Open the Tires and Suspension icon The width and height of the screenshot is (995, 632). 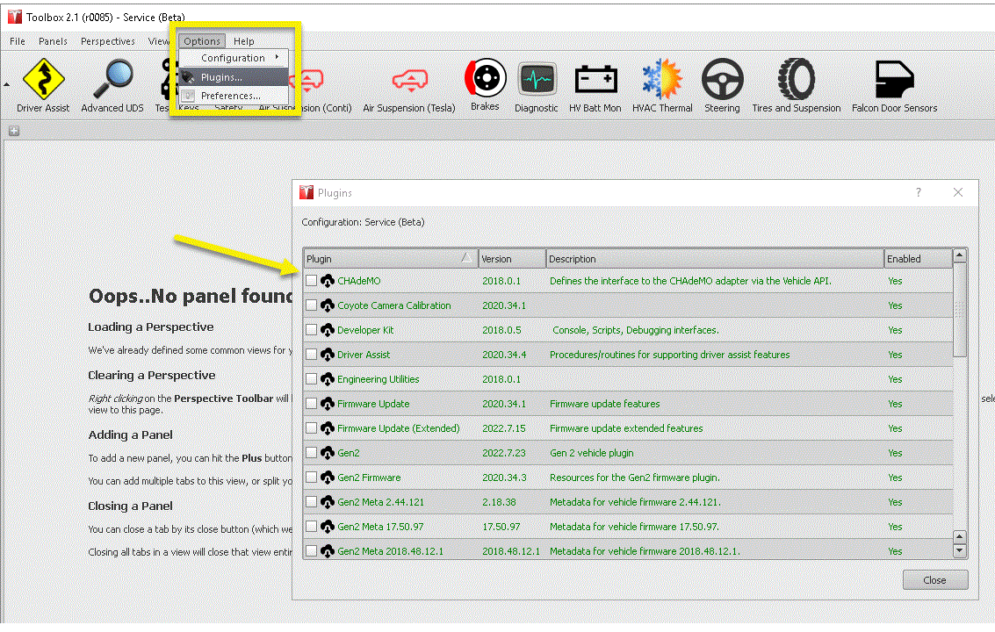tap(797, 79)
